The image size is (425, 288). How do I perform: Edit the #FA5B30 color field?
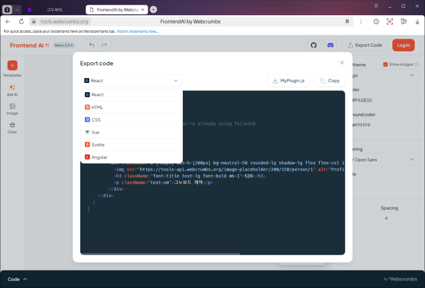(385, 100)
